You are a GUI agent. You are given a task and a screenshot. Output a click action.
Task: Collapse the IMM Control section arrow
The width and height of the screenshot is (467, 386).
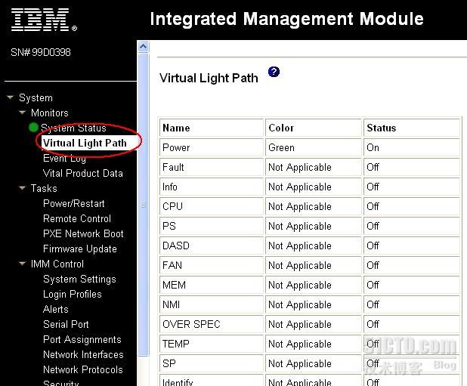point(23,264)
